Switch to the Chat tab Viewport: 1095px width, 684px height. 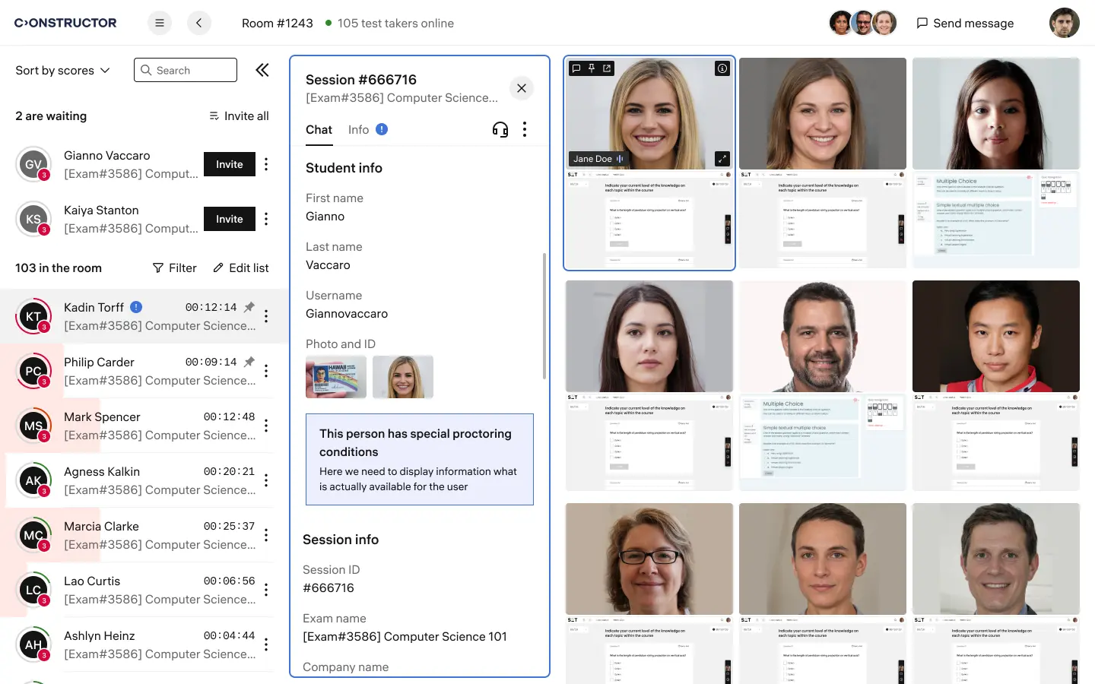click(x=319, y=130)
